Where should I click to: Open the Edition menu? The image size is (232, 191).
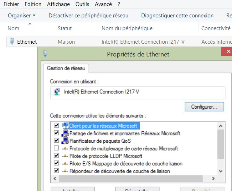(x=33, y=4)
